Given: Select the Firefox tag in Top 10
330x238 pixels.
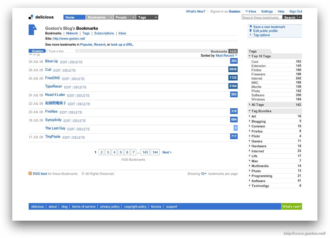Looking at the screenshot, I should [256, 70].
